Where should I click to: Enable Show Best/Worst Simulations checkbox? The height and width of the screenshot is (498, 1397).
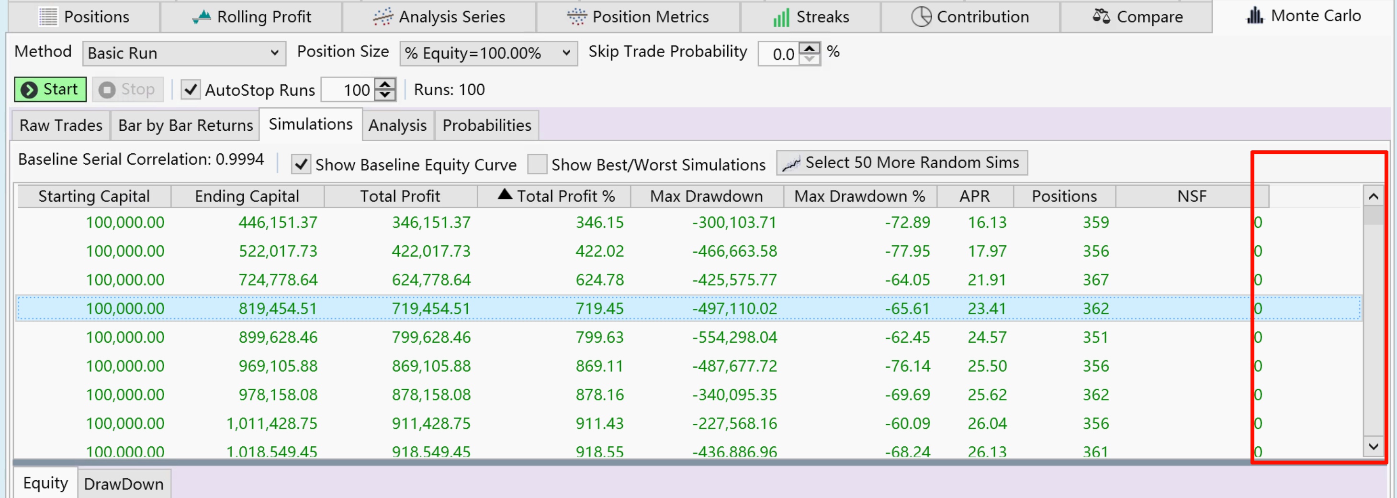pos(537,164)
